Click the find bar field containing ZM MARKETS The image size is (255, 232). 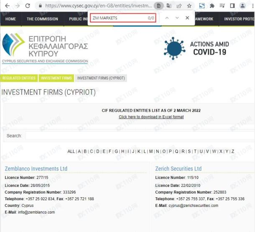coord(123,18)
